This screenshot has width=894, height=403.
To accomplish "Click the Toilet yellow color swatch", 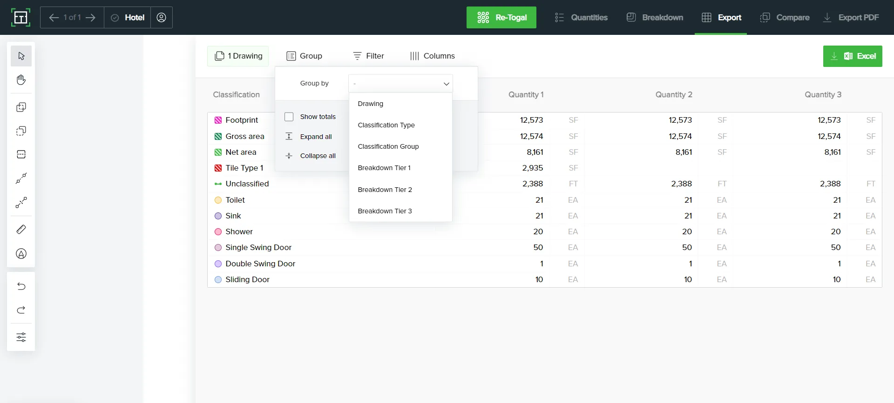I will pos(218,200).
